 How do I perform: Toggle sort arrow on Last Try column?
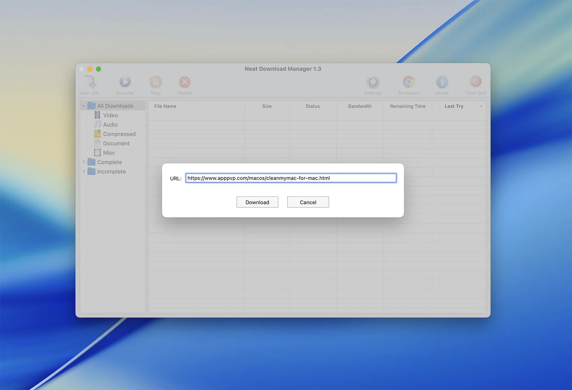pos(481,106)
